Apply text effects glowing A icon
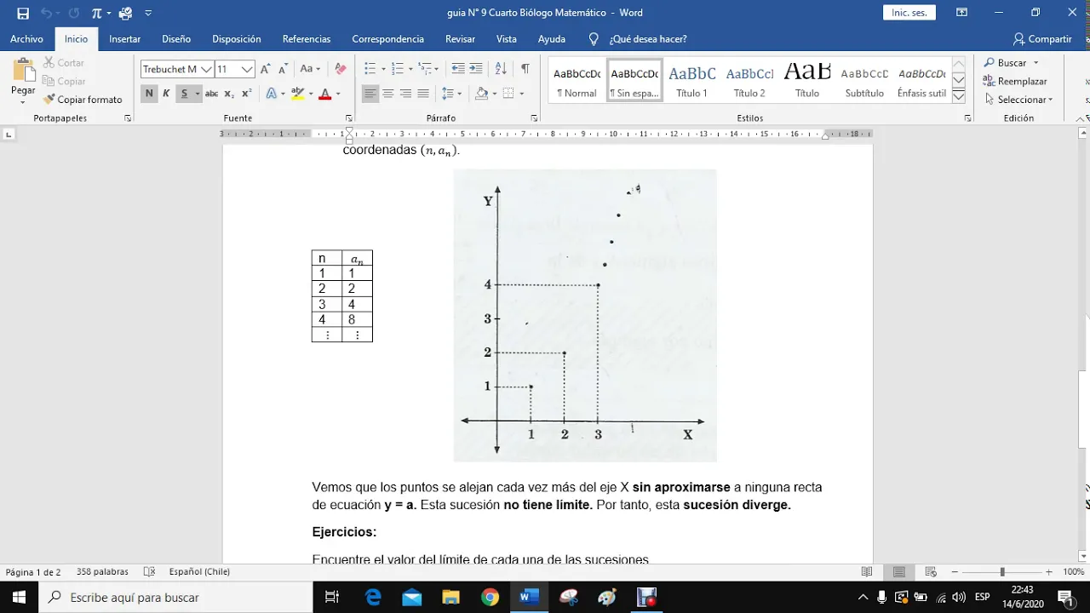The image size is (1090, 613). (x=272, y=94)
